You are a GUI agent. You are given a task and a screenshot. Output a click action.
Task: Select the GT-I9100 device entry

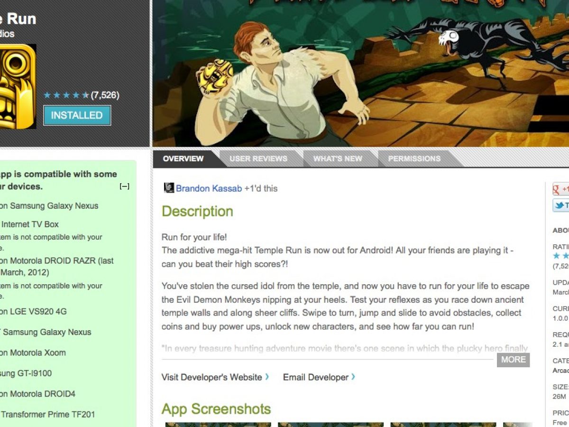click(26, 373)
